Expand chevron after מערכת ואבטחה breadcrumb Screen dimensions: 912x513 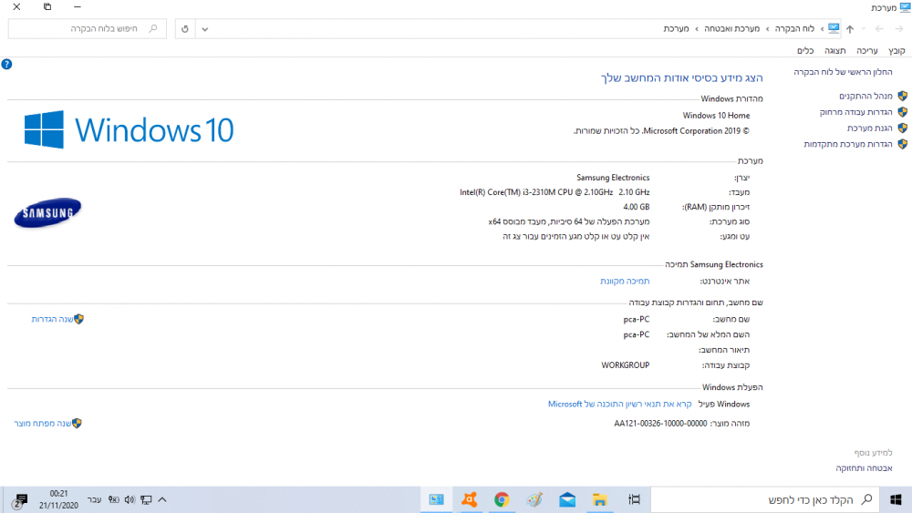pos(696,29)
